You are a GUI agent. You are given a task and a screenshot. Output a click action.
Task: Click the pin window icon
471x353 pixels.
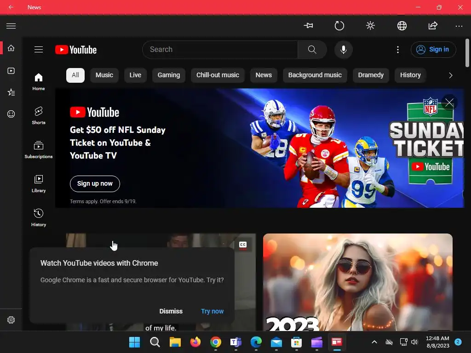pos(309,26)
